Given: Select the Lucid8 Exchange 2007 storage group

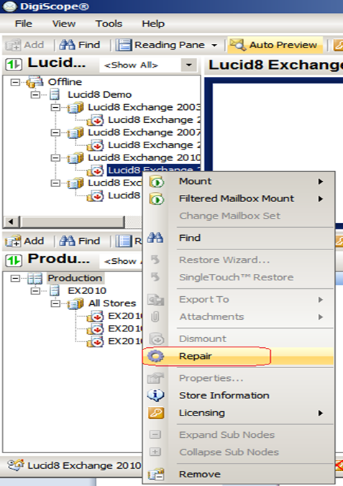Looking at the screenshot, I should pos(144,132).
